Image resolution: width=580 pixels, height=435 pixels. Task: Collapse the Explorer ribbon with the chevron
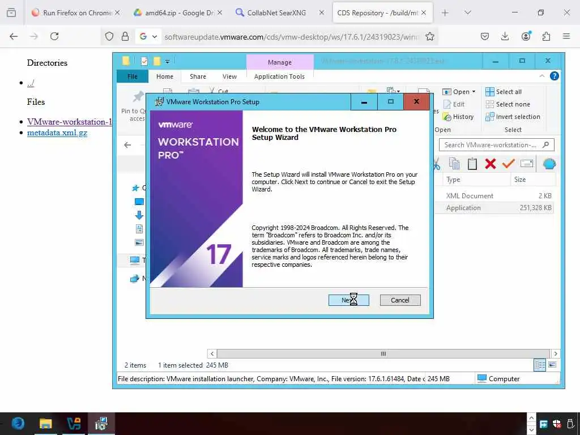542,76
